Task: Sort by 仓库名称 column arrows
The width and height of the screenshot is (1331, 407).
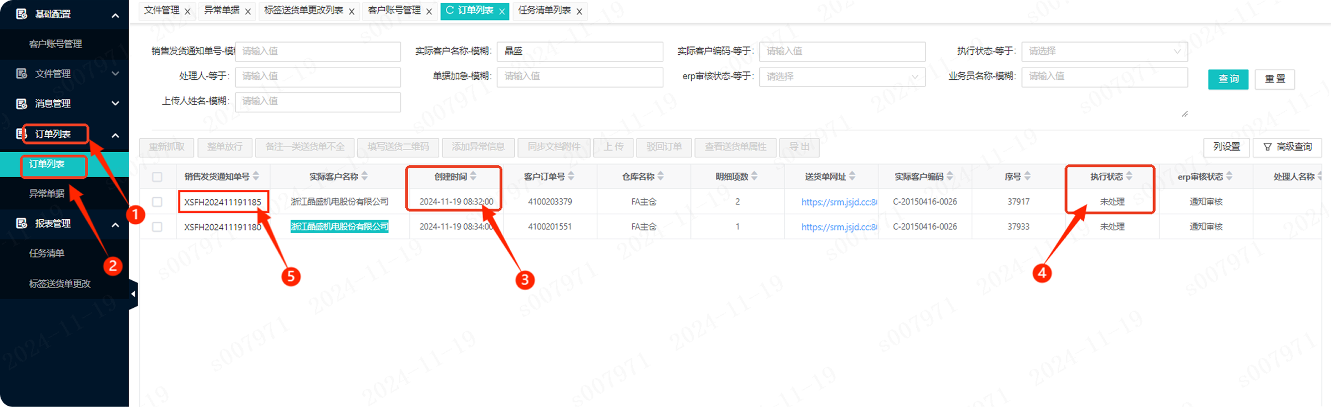Action: [661, 176]
